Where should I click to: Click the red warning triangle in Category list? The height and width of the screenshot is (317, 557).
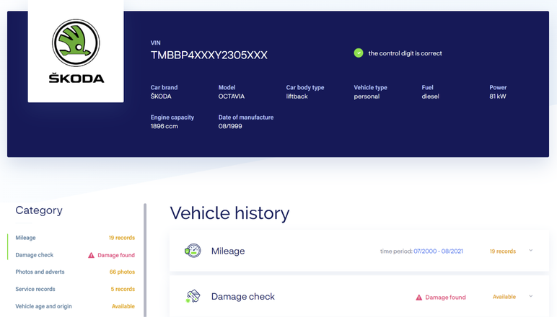[92, 255]
